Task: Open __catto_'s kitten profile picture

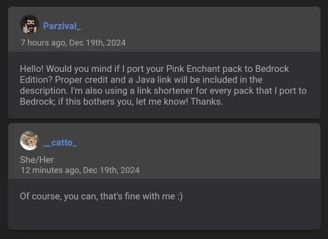Action: tap(30, 141)
